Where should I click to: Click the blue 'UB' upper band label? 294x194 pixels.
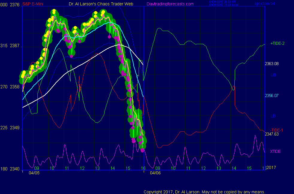[x=273, y=75]
